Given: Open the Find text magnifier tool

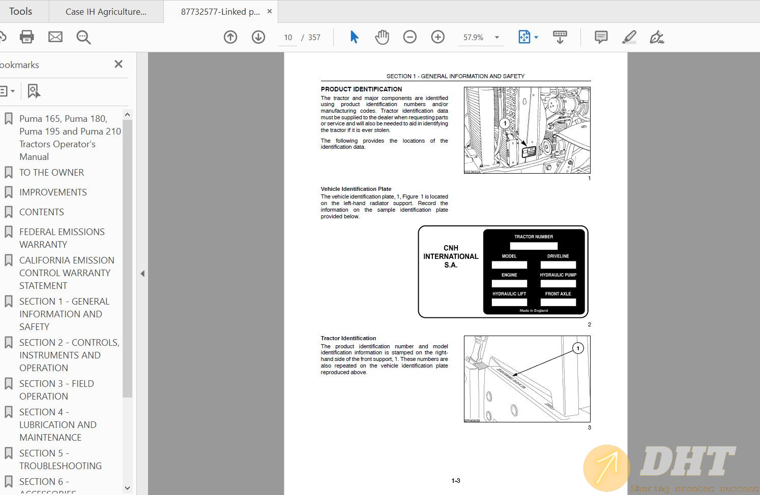Looking at the screenshot, I should click(83, 37).
